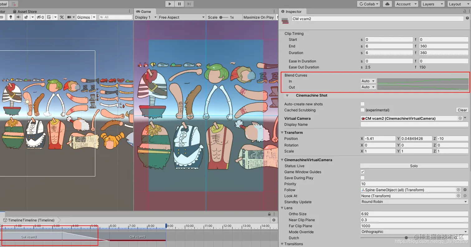Image resolution: width=471 pixels, height=247 pixels.
Task: Toggle the grid snapping tool icon
Action: click(14, 4)
